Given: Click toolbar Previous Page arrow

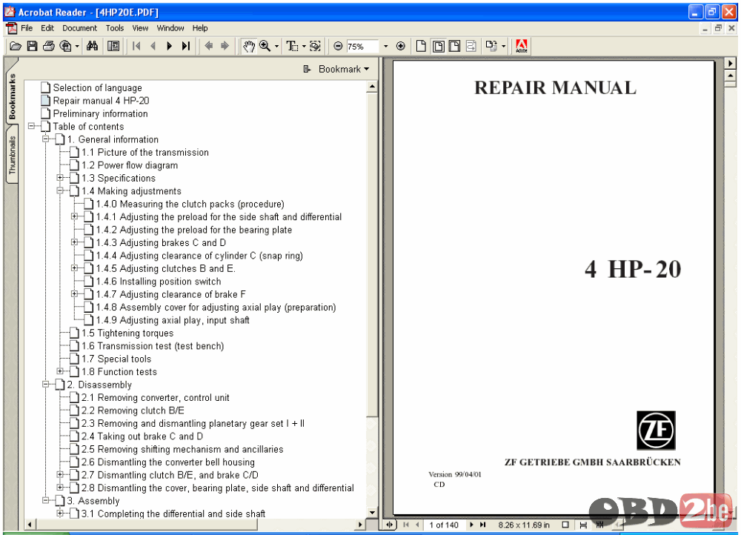Looking at the screenshot, I should point(153,46).
